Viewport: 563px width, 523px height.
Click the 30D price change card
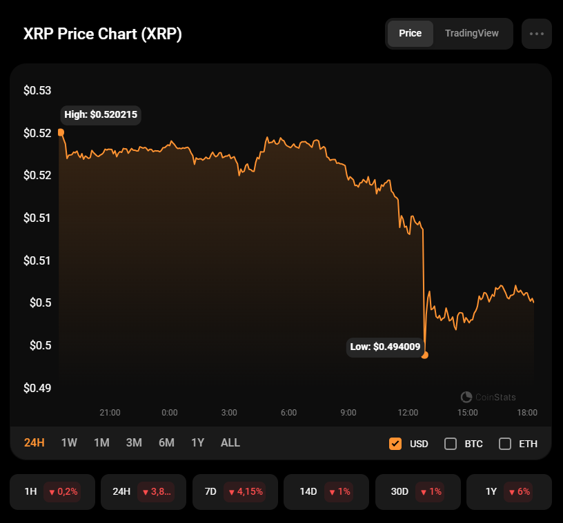(417, 491)
